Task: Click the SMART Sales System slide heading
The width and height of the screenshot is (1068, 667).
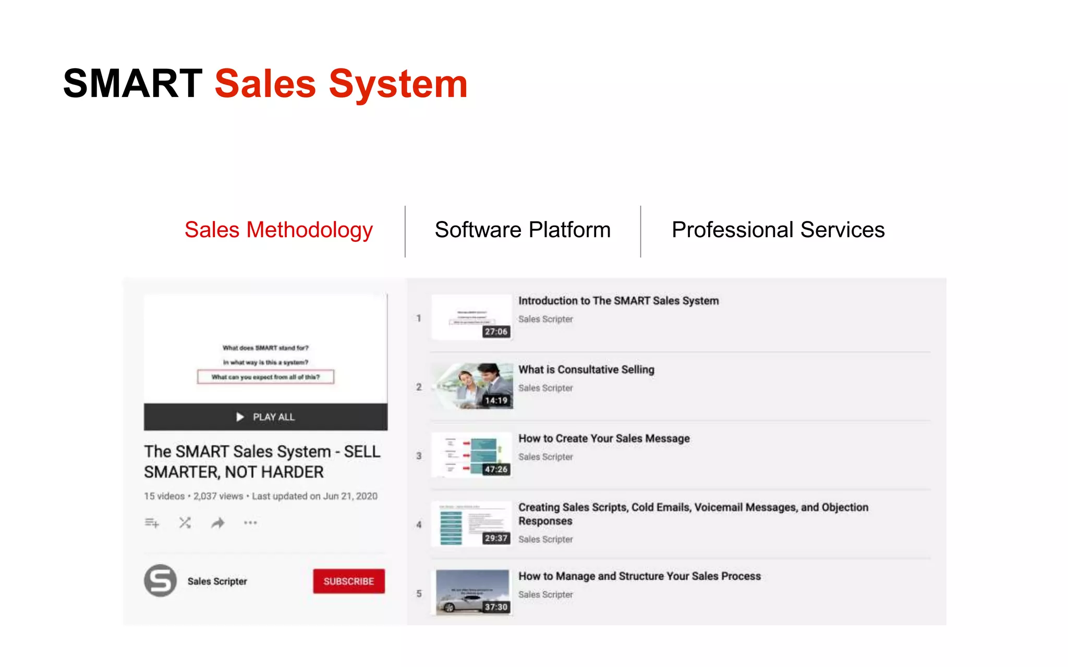Action: (x=265, y=83)
